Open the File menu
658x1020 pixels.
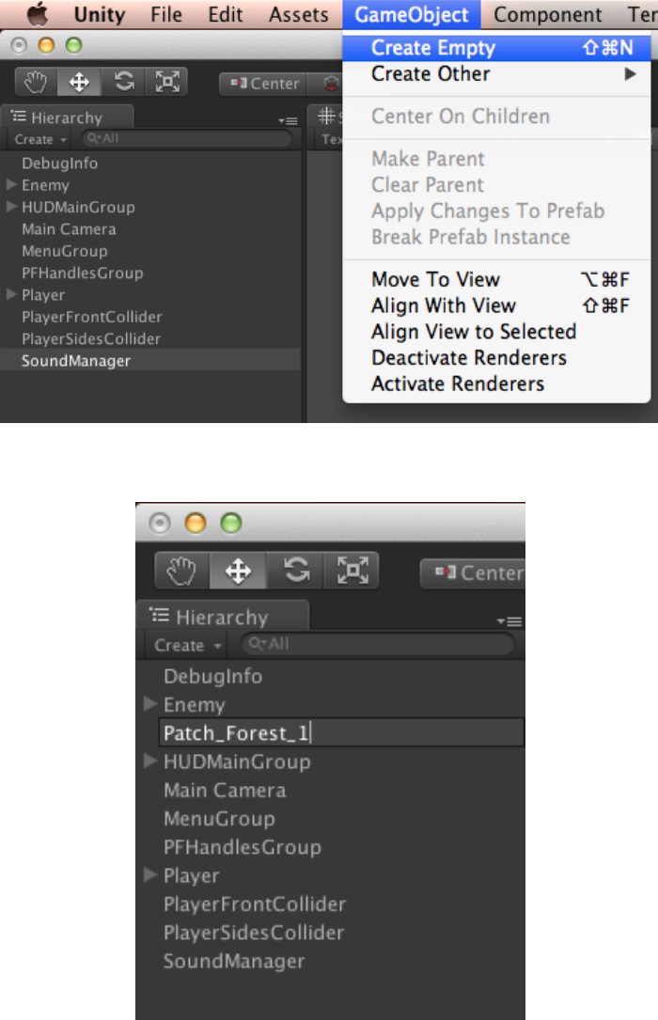(166, 14)
